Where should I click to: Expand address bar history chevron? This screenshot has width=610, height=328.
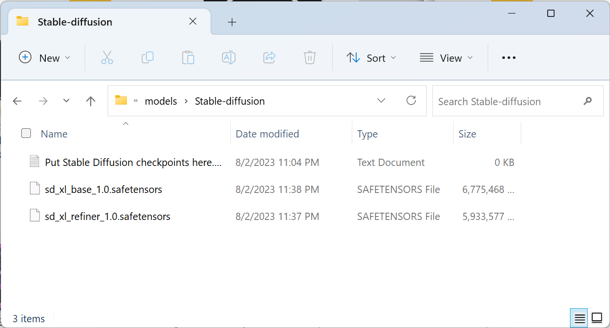pyautogui.click(x=381, y=100)
